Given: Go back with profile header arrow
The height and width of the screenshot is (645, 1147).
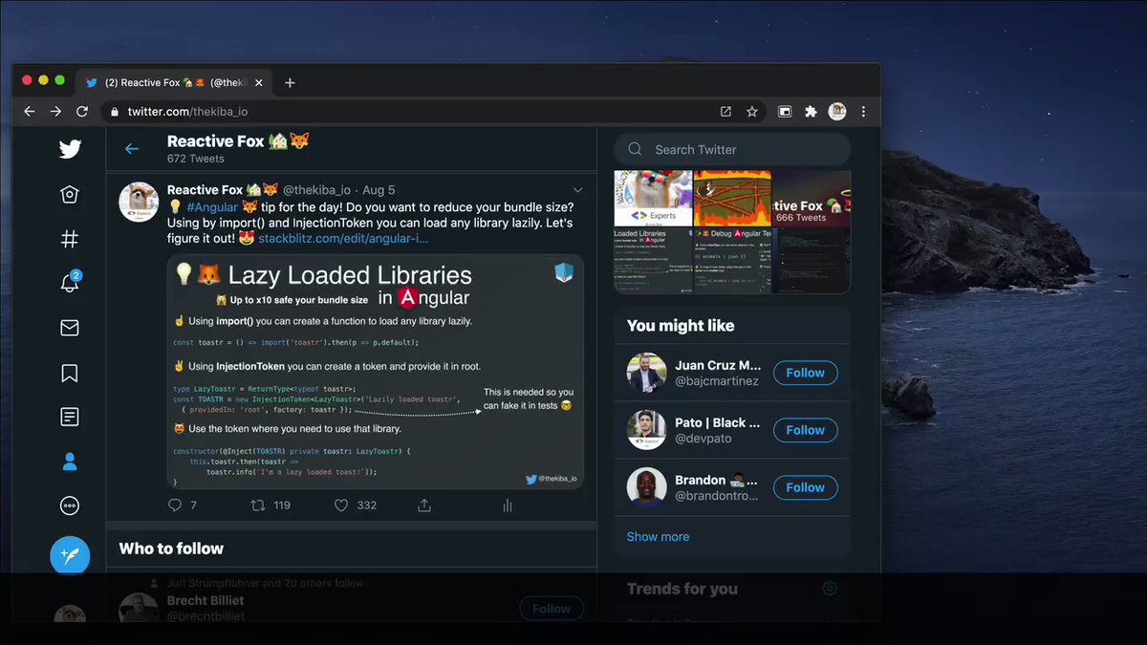Looking at the screenshot, I should (x=132, y=149).
